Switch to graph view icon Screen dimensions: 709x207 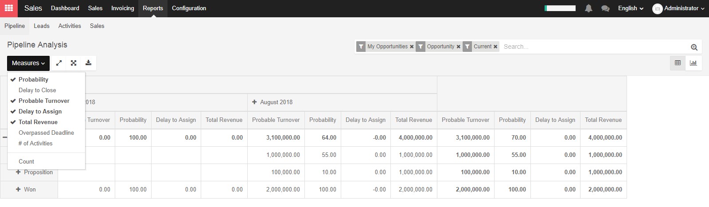(693, 63)
